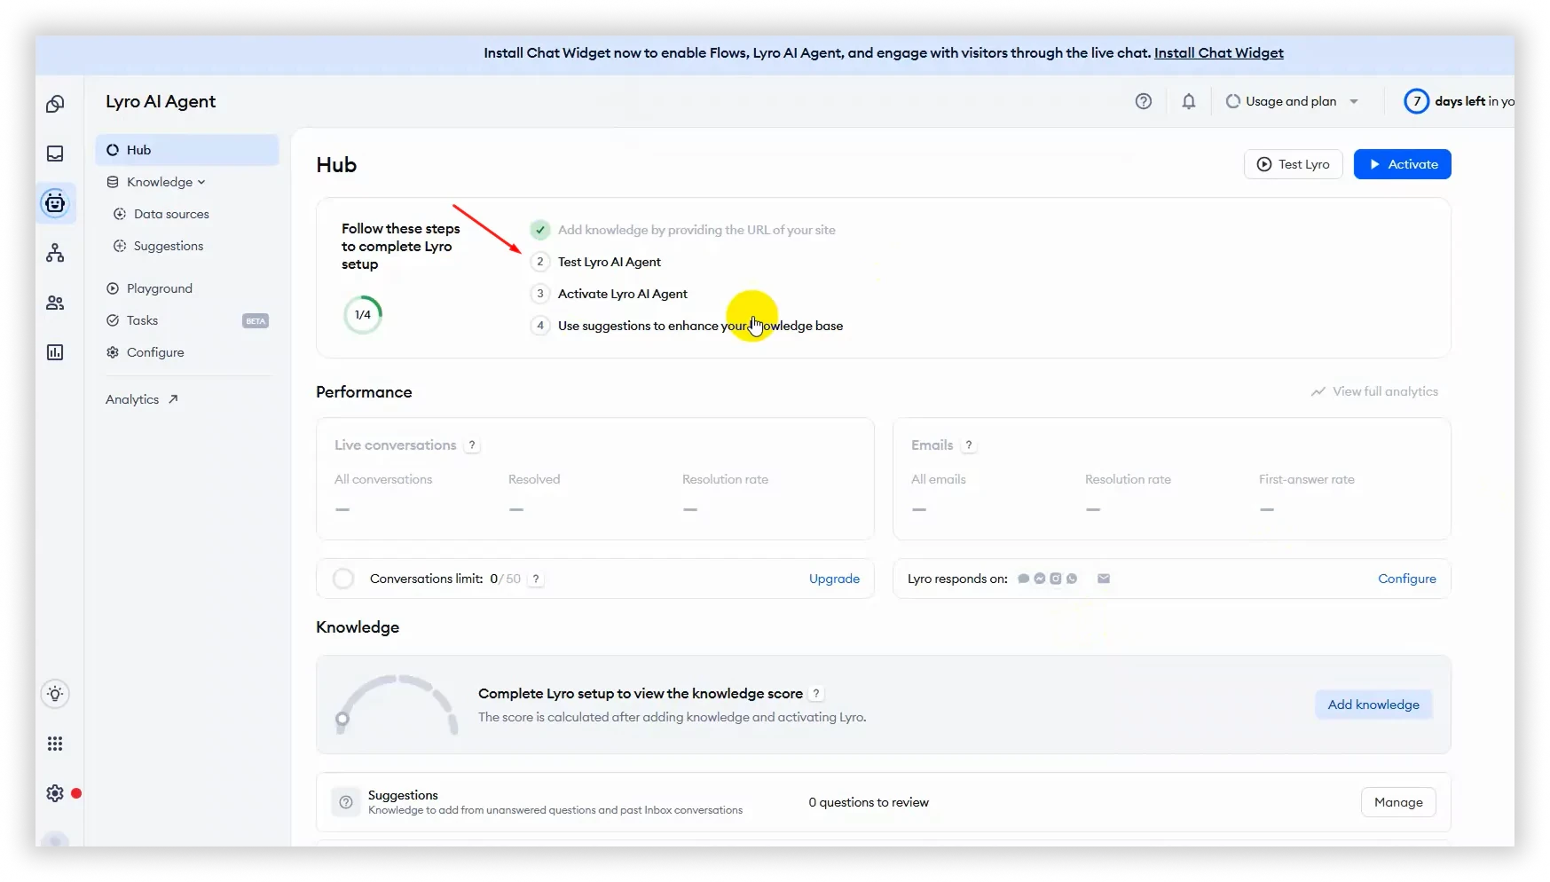Open the Analytics bar chart icon in left rail
Screen dimensions: 1550x882
(x=55, y=352)
